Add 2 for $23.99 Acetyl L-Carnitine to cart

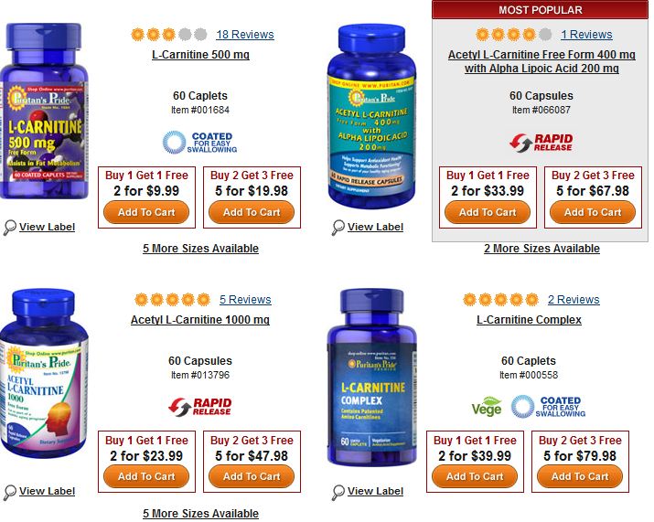click(146, 476)
